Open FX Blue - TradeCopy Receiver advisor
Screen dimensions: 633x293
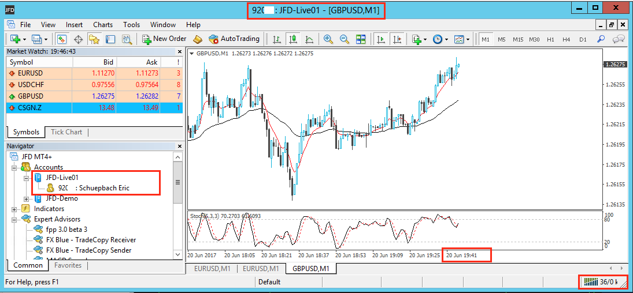[x=91, y=240]
